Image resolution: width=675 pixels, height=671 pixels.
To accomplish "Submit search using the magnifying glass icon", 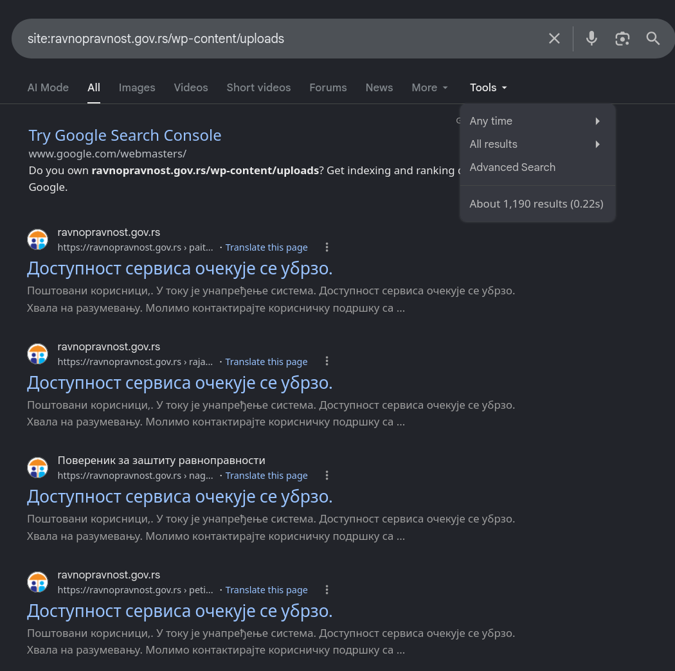I will (x=652, y=39).
